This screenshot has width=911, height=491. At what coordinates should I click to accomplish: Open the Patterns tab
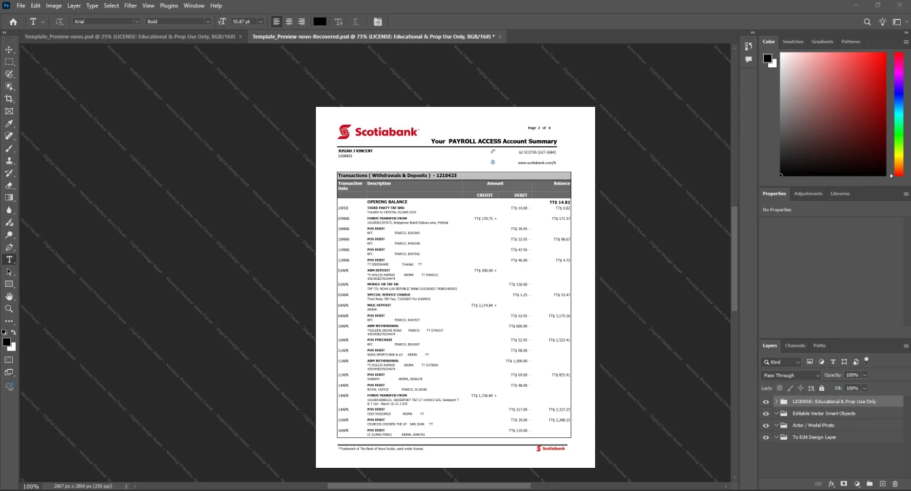(x=850, y=42)
